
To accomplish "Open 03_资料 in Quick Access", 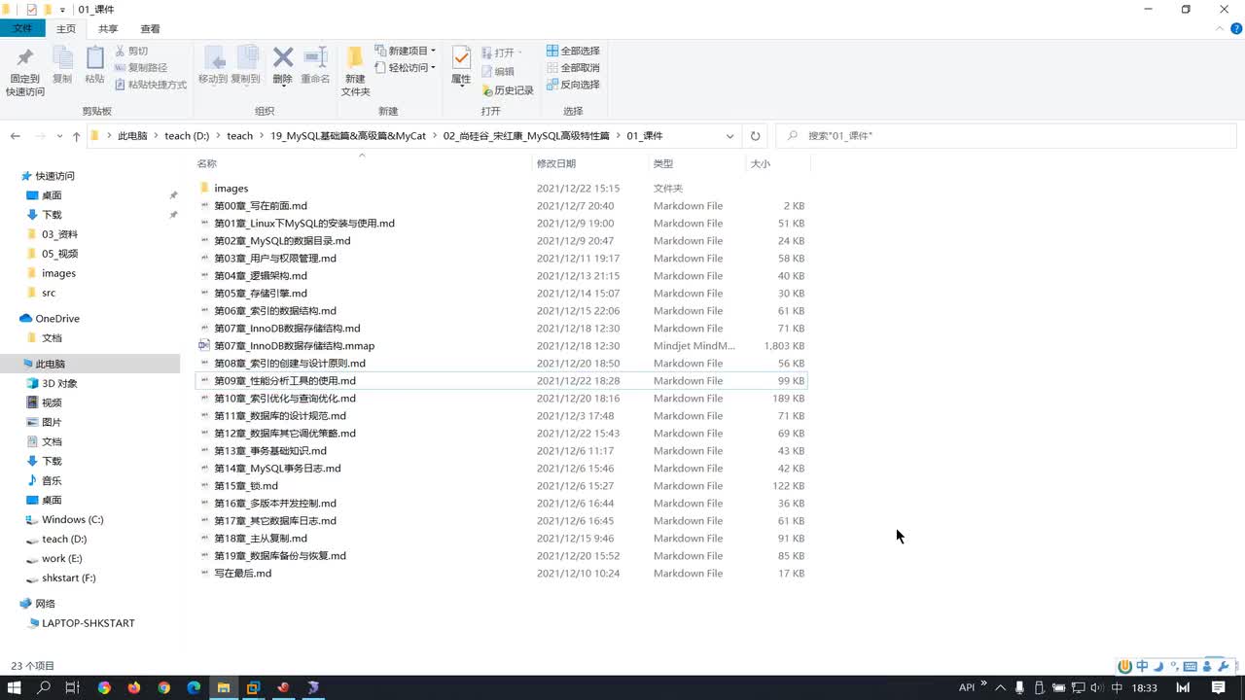I will click(x=59, y=234).
